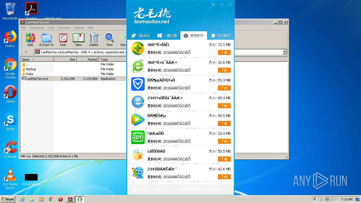361x203 pixels.
Task: Click the Extract To icon in WinRAR
Action: coord(47,39)
